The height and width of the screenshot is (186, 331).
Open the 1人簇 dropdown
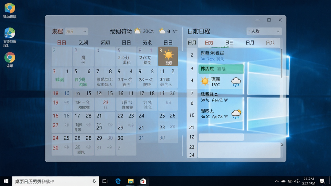264,31
